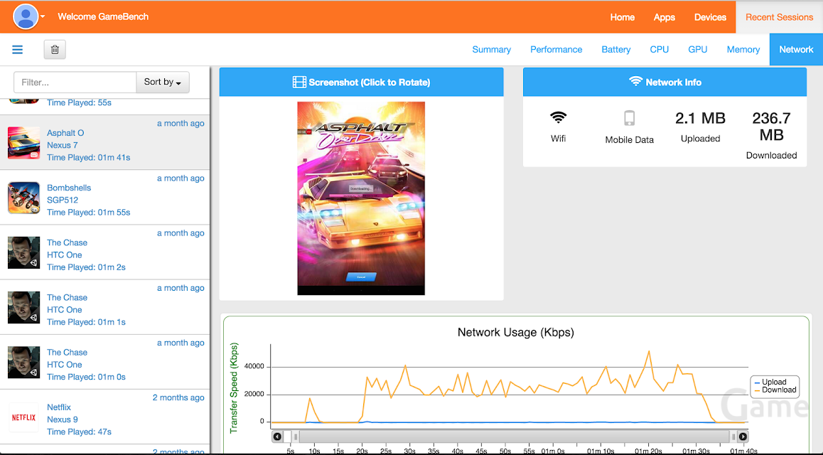Open The Chase session played 01m 2s
The width and height of the screenshot is (823, 455).
105,252
